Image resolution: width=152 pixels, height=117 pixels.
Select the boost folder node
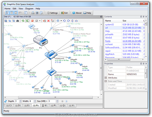click(32, 26)
